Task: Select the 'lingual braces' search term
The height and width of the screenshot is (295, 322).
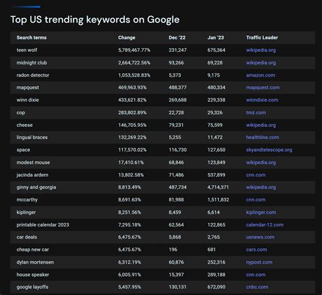Action: coord(32,138)
